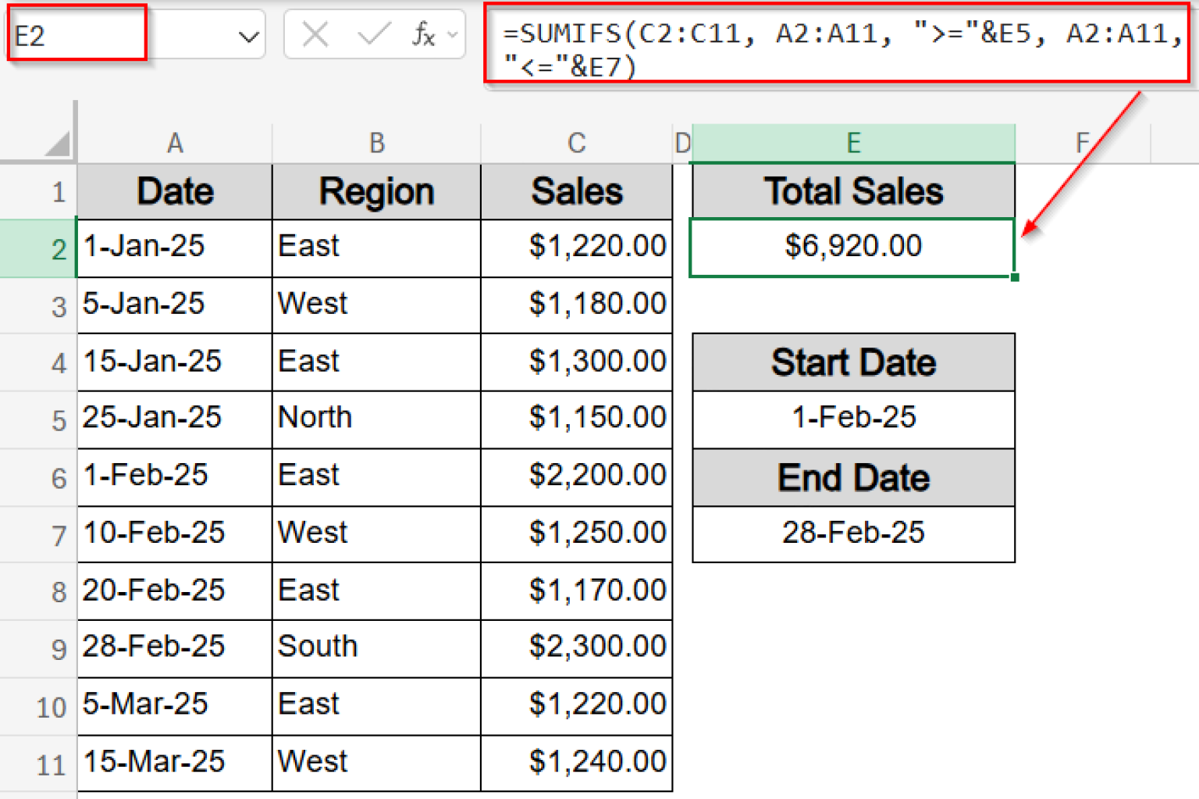Open the Name Box dropdown arrow
The image size is (1199, 799).
tap(247, 34)
